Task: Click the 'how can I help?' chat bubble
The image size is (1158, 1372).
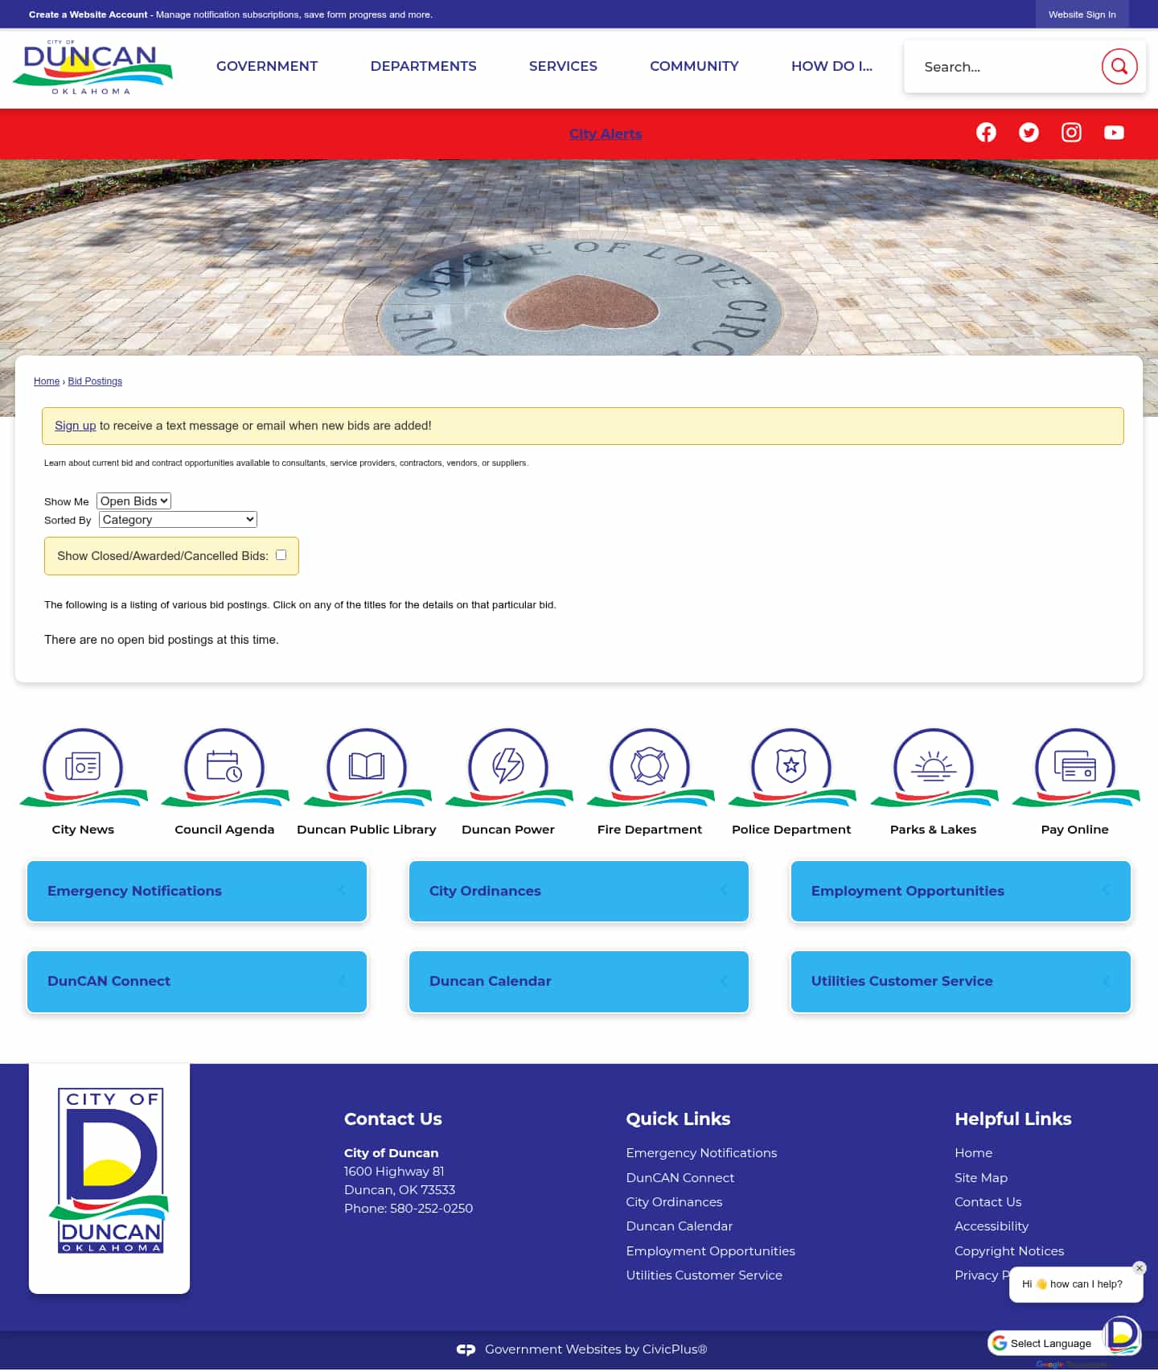Action: pos(1076,1284)
